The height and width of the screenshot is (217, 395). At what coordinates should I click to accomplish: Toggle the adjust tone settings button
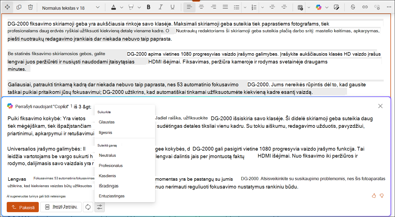100,207
